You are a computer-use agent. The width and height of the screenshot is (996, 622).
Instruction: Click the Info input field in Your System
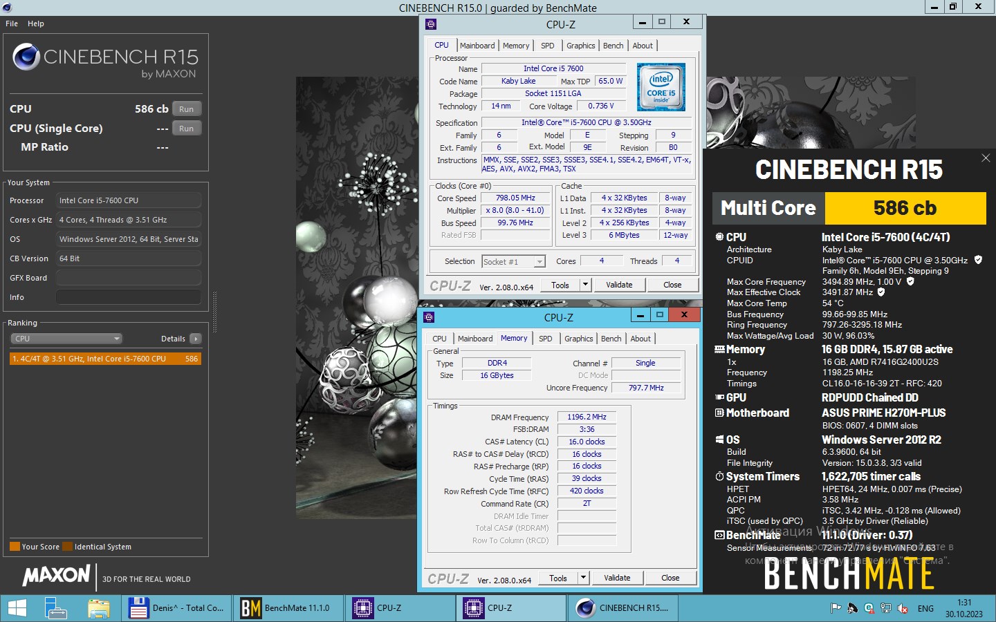[x=129, y=297]
